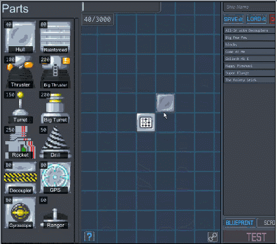Open the question mark help icon
Screen dimensions: 277x244
pos(89,237)
